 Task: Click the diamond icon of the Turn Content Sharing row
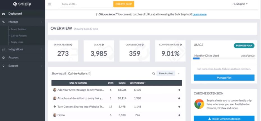click(55, 106)
